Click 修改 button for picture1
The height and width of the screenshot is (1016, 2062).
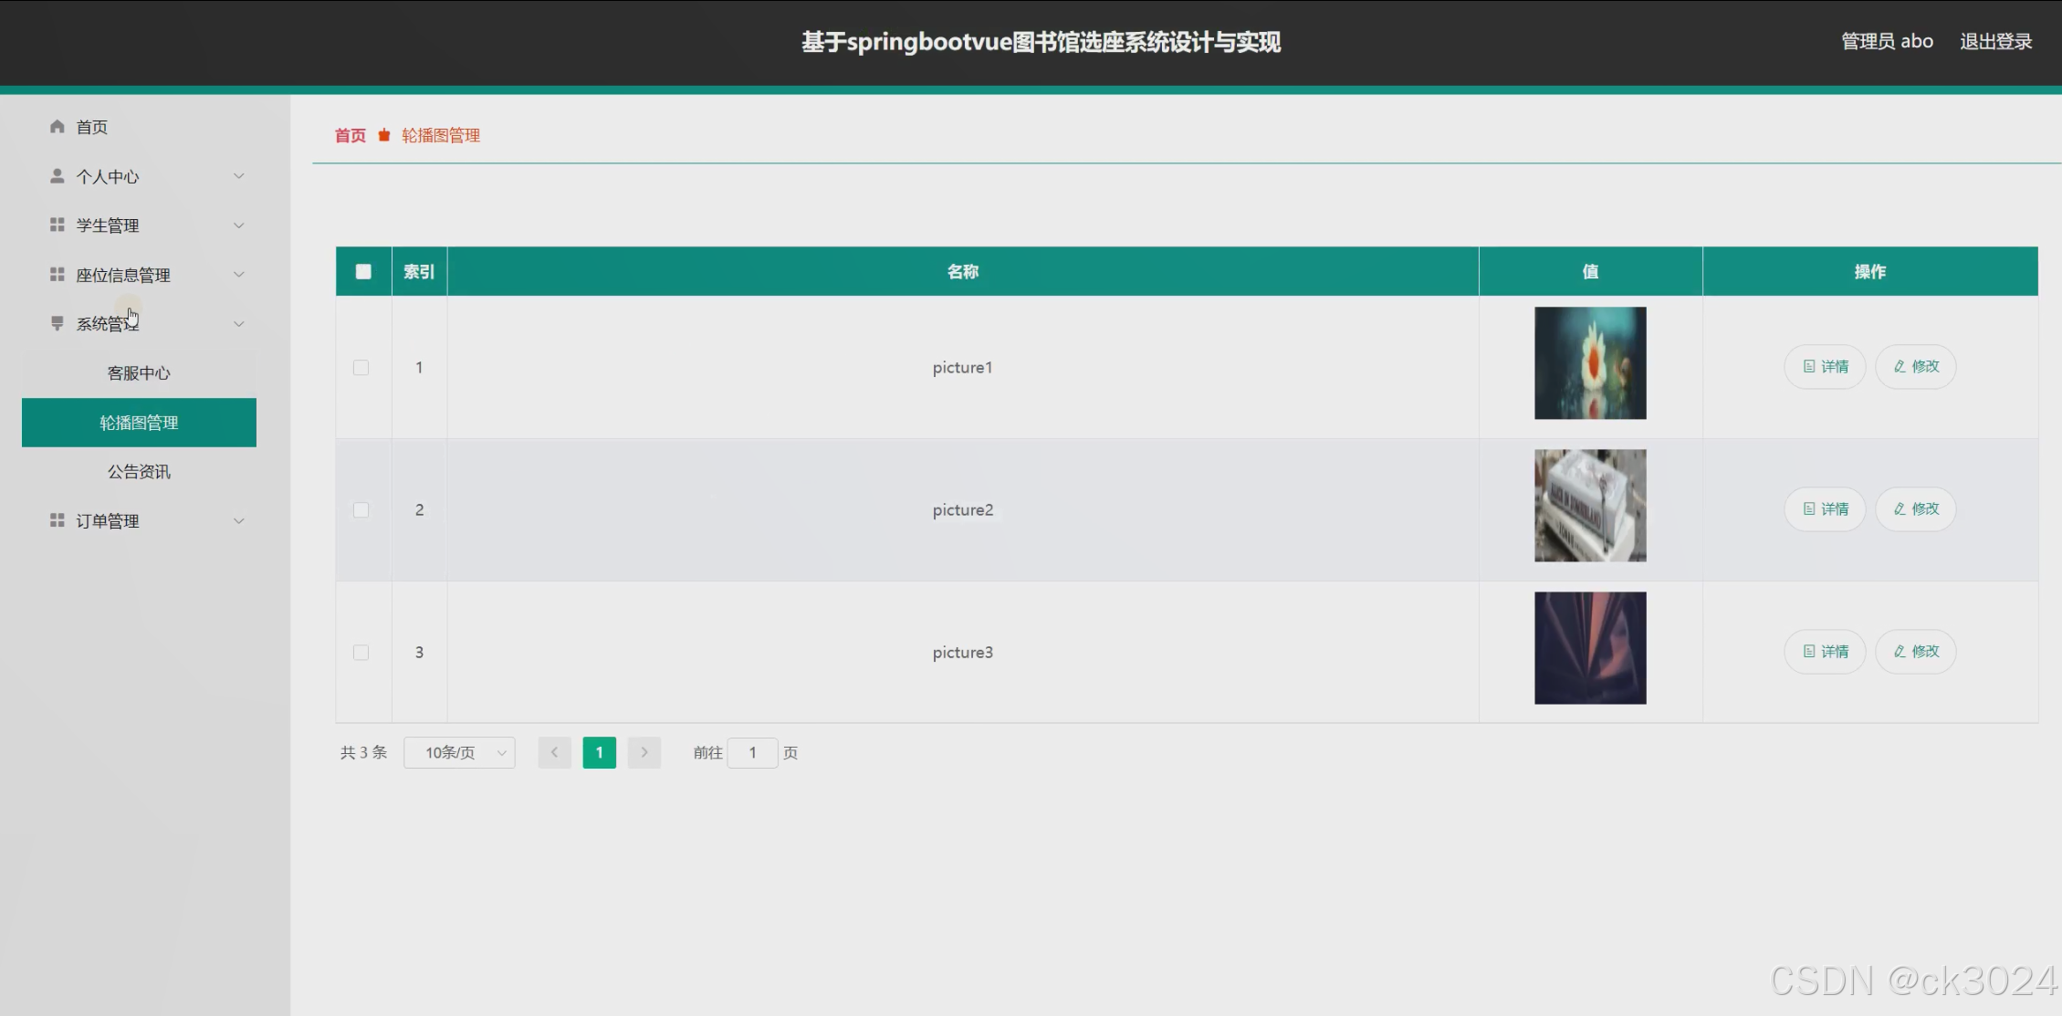click(1915, 366)
